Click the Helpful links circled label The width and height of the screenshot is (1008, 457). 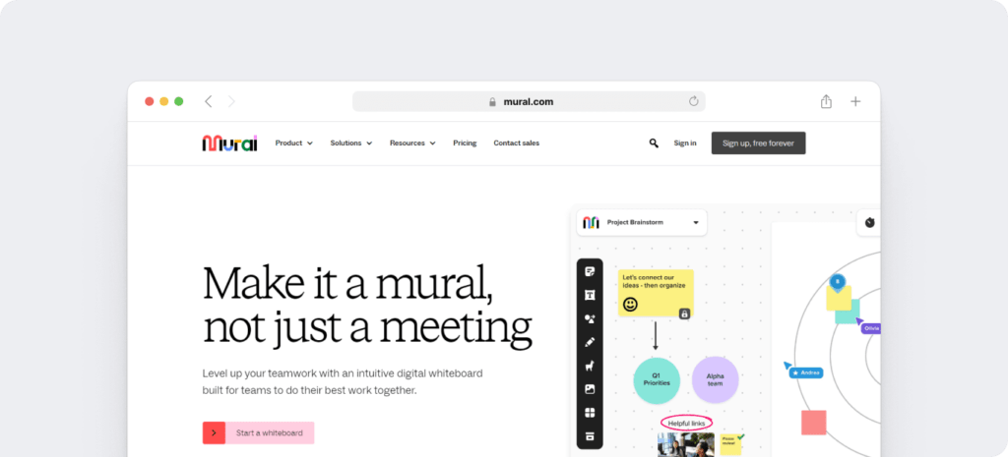pyautogui.click(x=686, y=424)
